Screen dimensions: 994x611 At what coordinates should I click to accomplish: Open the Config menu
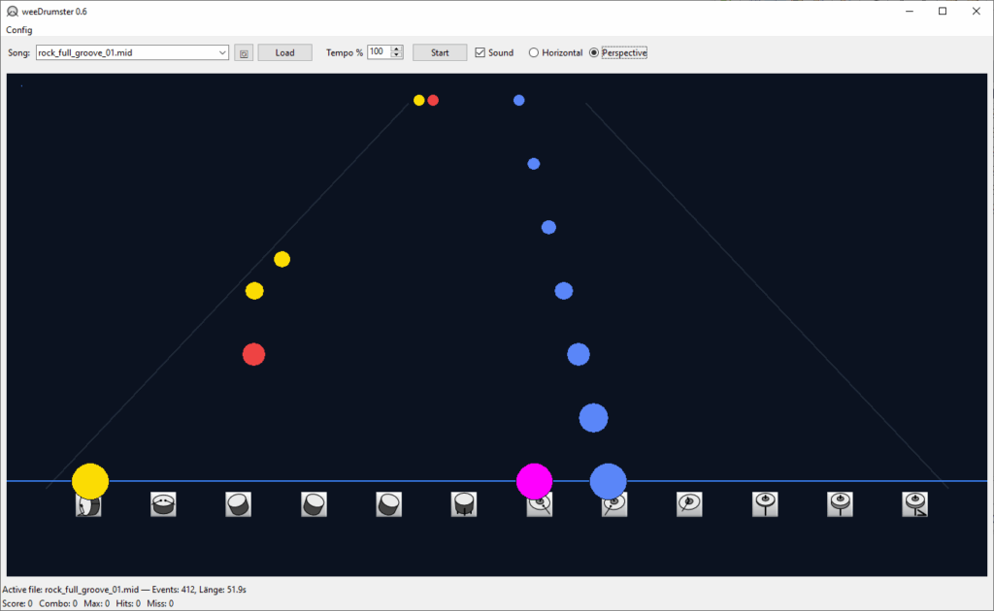(x=19, y=30)
